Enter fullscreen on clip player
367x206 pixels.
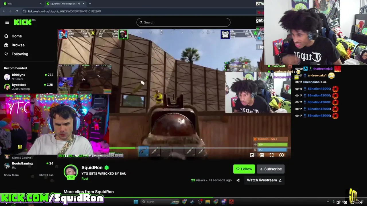point(272,155)
